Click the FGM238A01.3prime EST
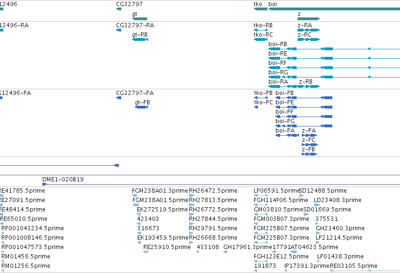Image resolution: width=400 pixels, height=273 pixels. (134, 195)
